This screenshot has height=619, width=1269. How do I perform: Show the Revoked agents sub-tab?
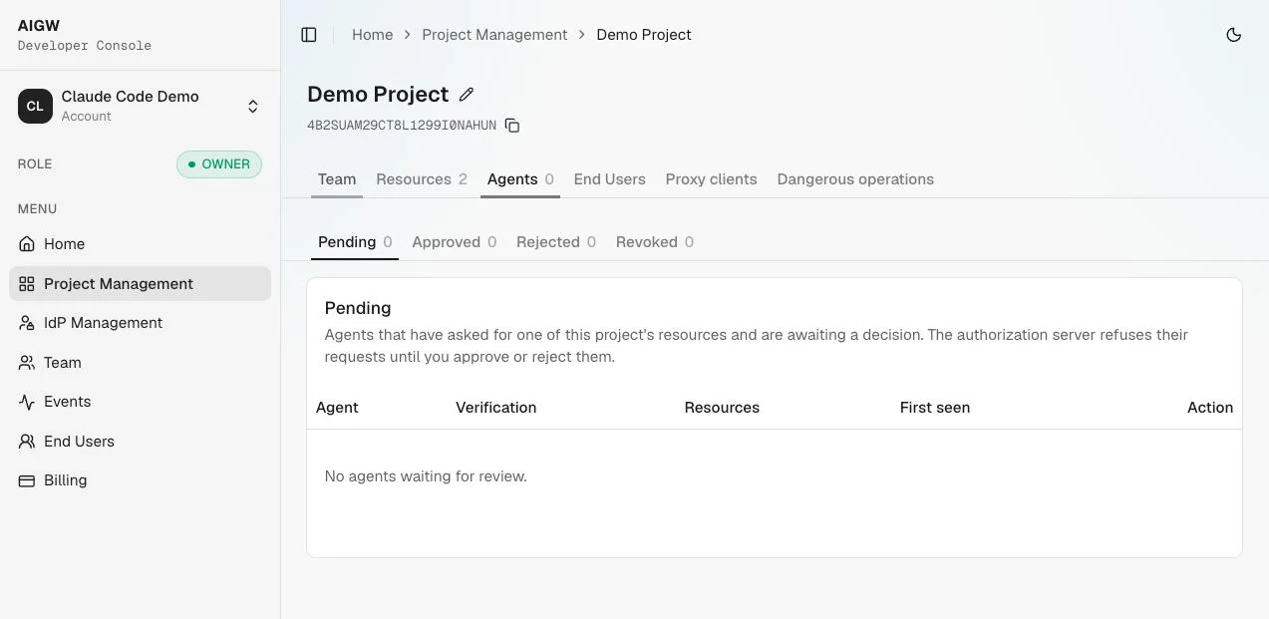[x=655, y=242]
